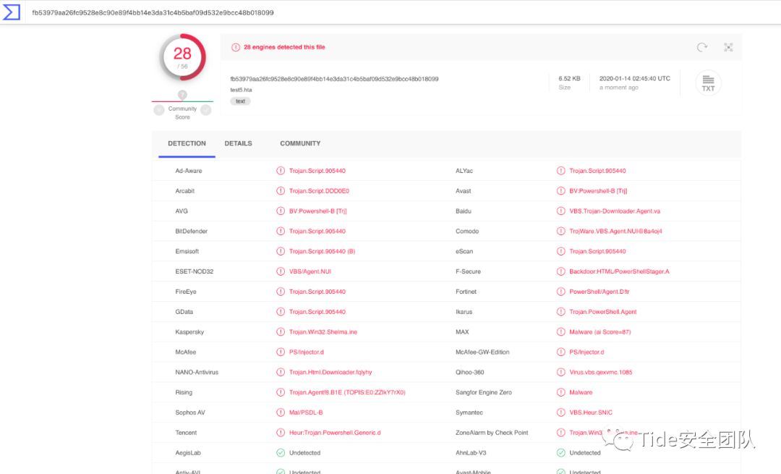Click the TXT file type icon
Image resolution: width=781 pixels, height=474 pixels.
click(x=708, y=82)
